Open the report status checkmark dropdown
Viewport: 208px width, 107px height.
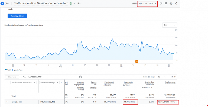[72, 4]
